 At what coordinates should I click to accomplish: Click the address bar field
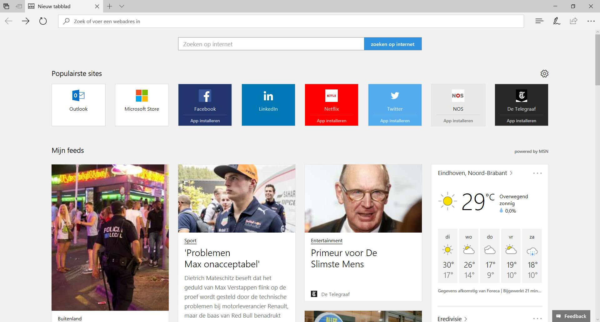(291, 21)
